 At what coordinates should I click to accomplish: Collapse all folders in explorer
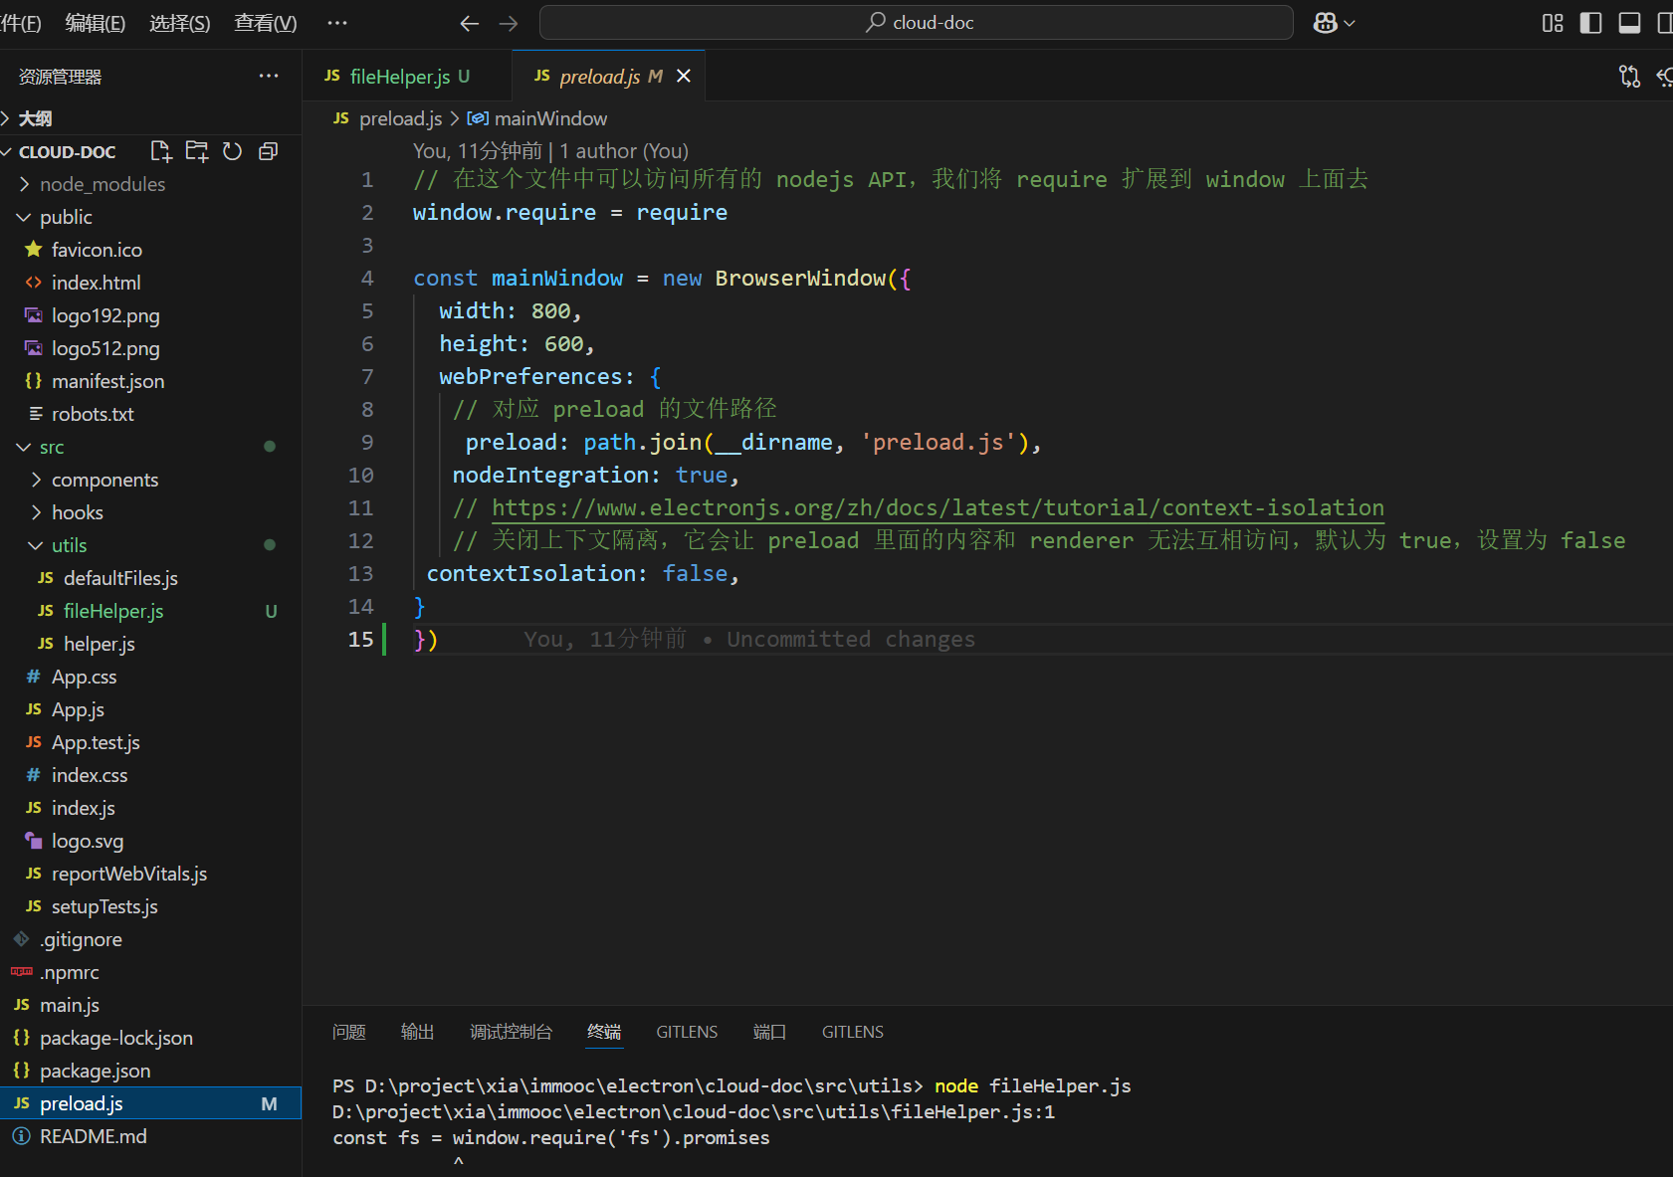(269, 151)
